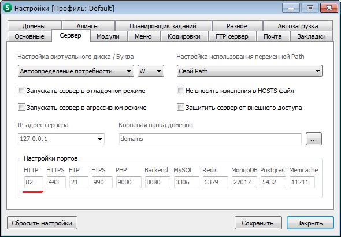This screenshot has height=237, width=341.
Task: Click the green Open Server icon in title bar
Action: coord(8,8)
